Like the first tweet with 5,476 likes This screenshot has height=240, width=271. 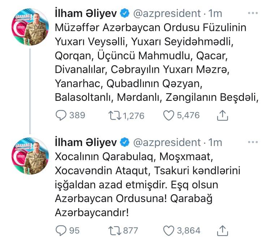(168, 115)
